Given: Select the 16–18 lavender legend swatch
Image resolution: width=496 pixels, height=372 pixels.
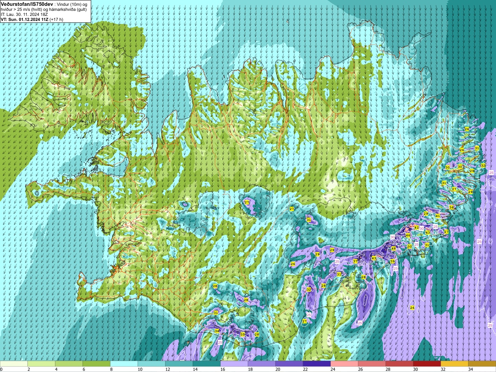Looking at the screenshot, I should point(234,364).
